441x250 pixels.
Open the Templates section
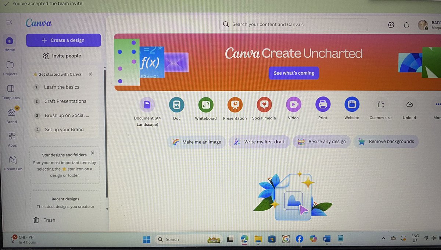[x=11, y=92]
